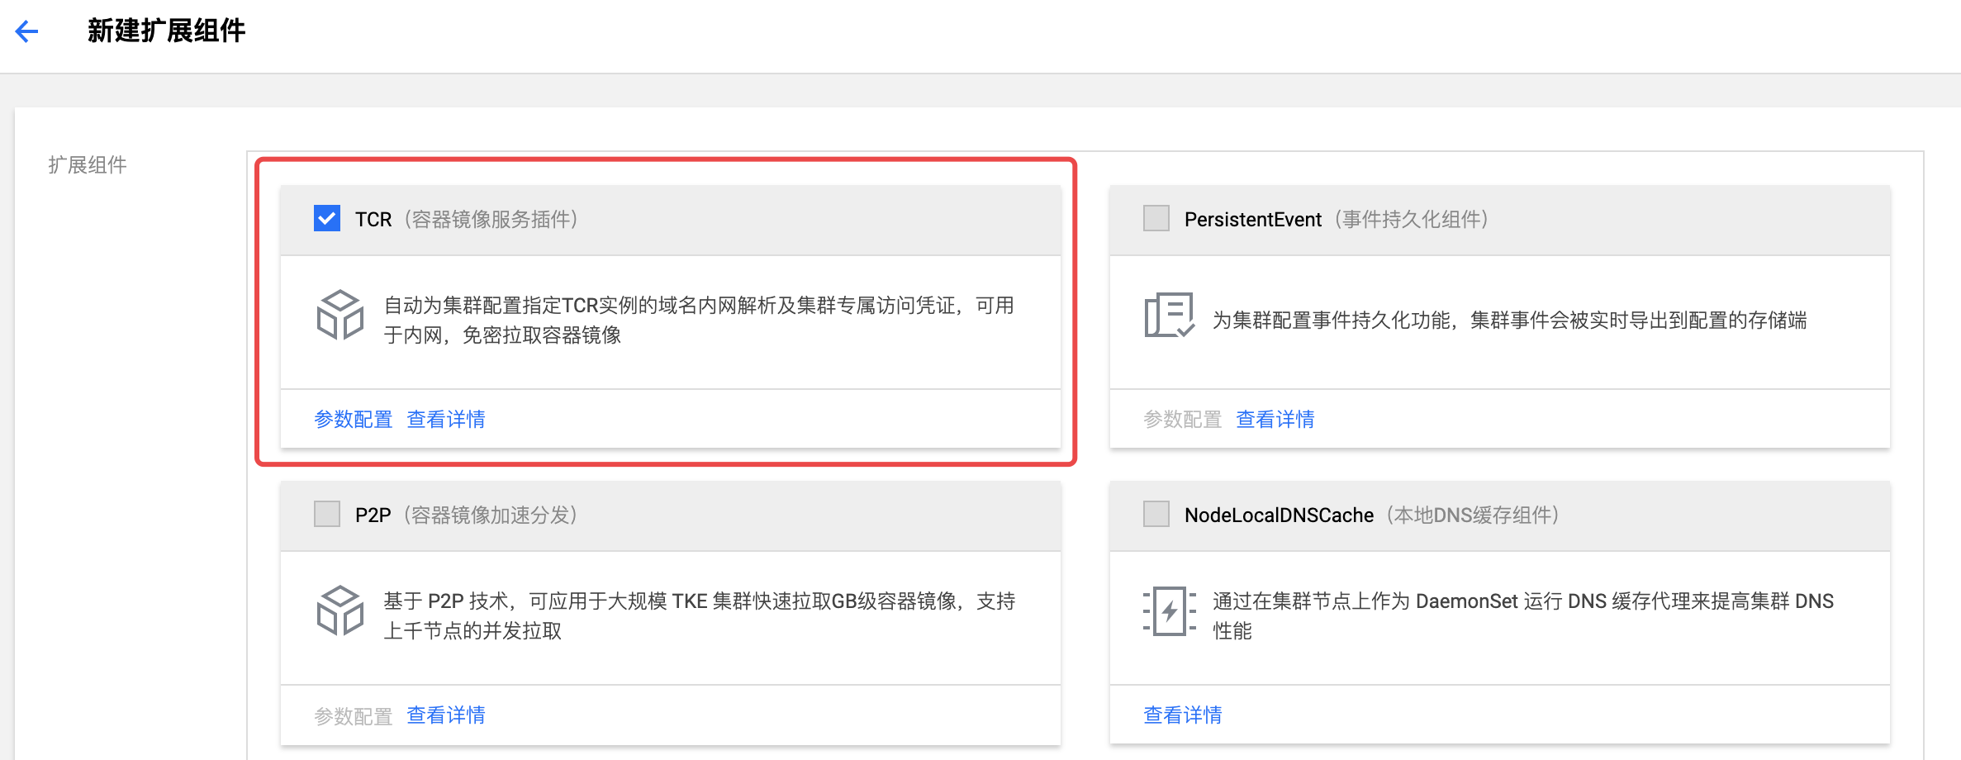Open 查看详情 for TCR

[446, 420]
